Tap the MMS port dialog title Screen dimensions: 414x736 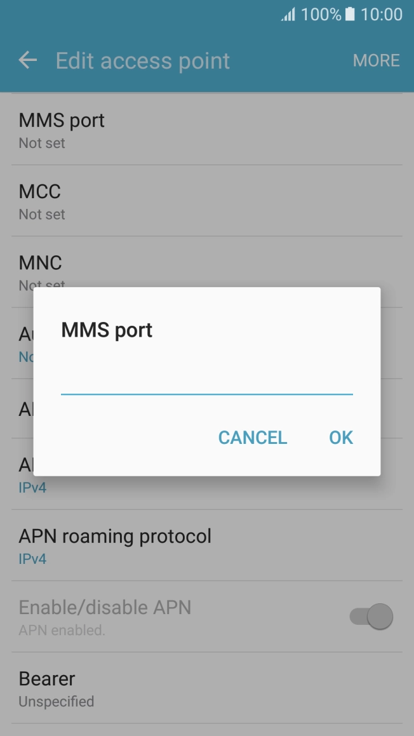(x=107, y=330)
